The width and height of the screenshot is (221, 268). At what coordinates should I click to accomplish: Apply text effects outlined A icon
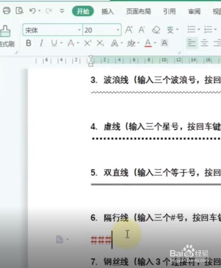114,43
